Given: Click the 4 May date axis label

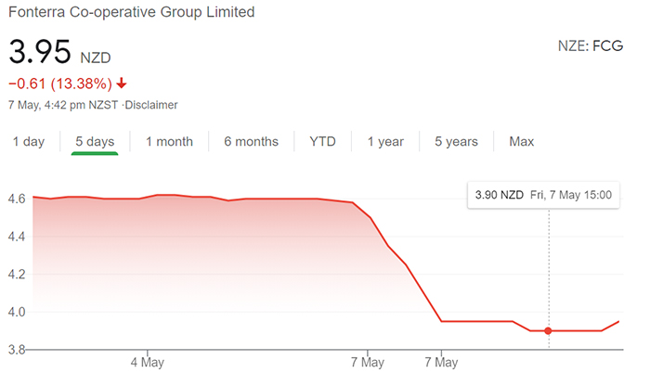Looking at the screenshot, I should click(147, 361).
